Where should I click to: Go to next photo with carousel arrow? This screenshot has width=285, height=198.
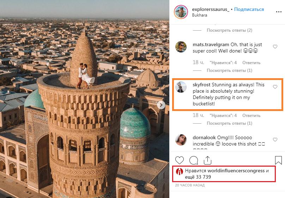(x=161, y=105)
